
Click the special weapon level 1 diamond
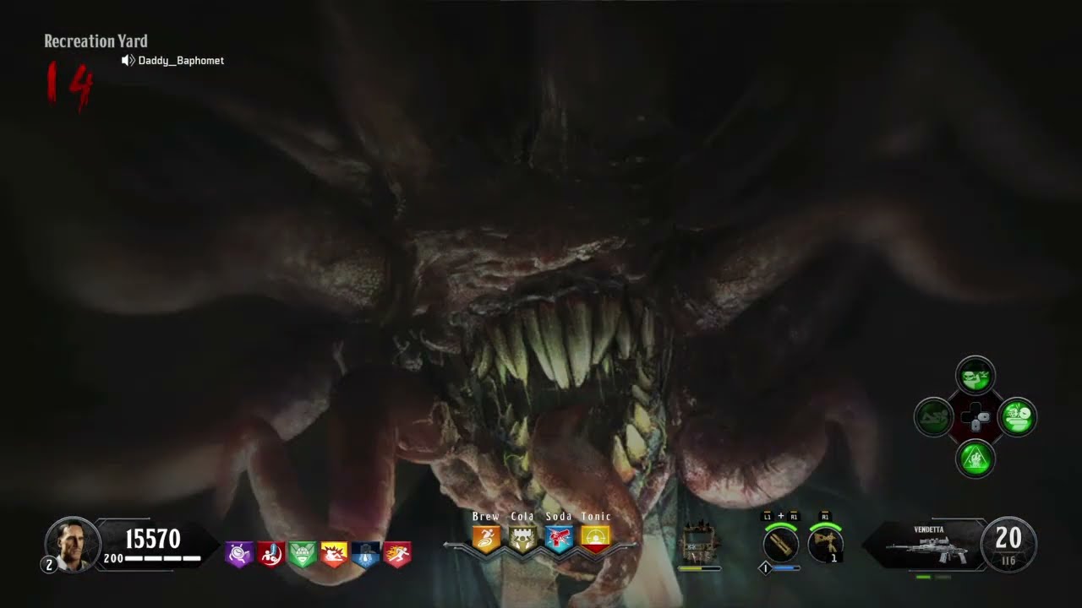click(x=765, y=568)
